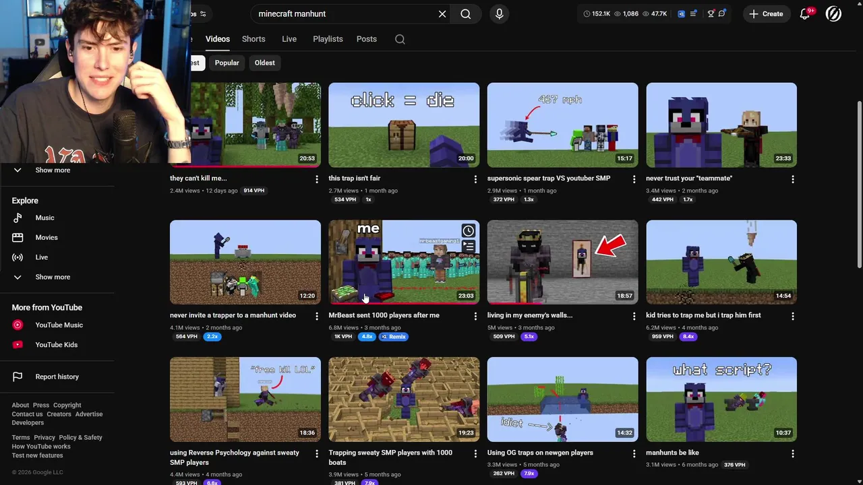
Task: Click the 152.1K clock stat in header bar
Action: coord(597,13)
